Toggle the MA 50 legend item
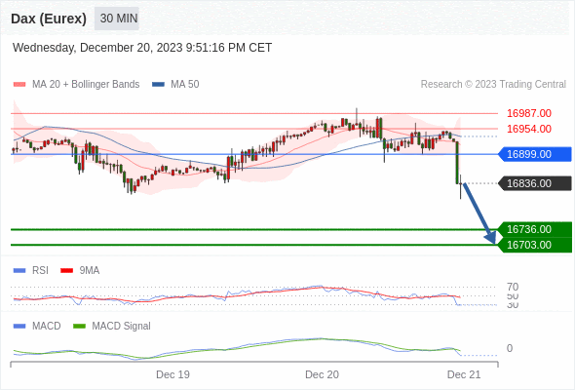 pos(175,85)
